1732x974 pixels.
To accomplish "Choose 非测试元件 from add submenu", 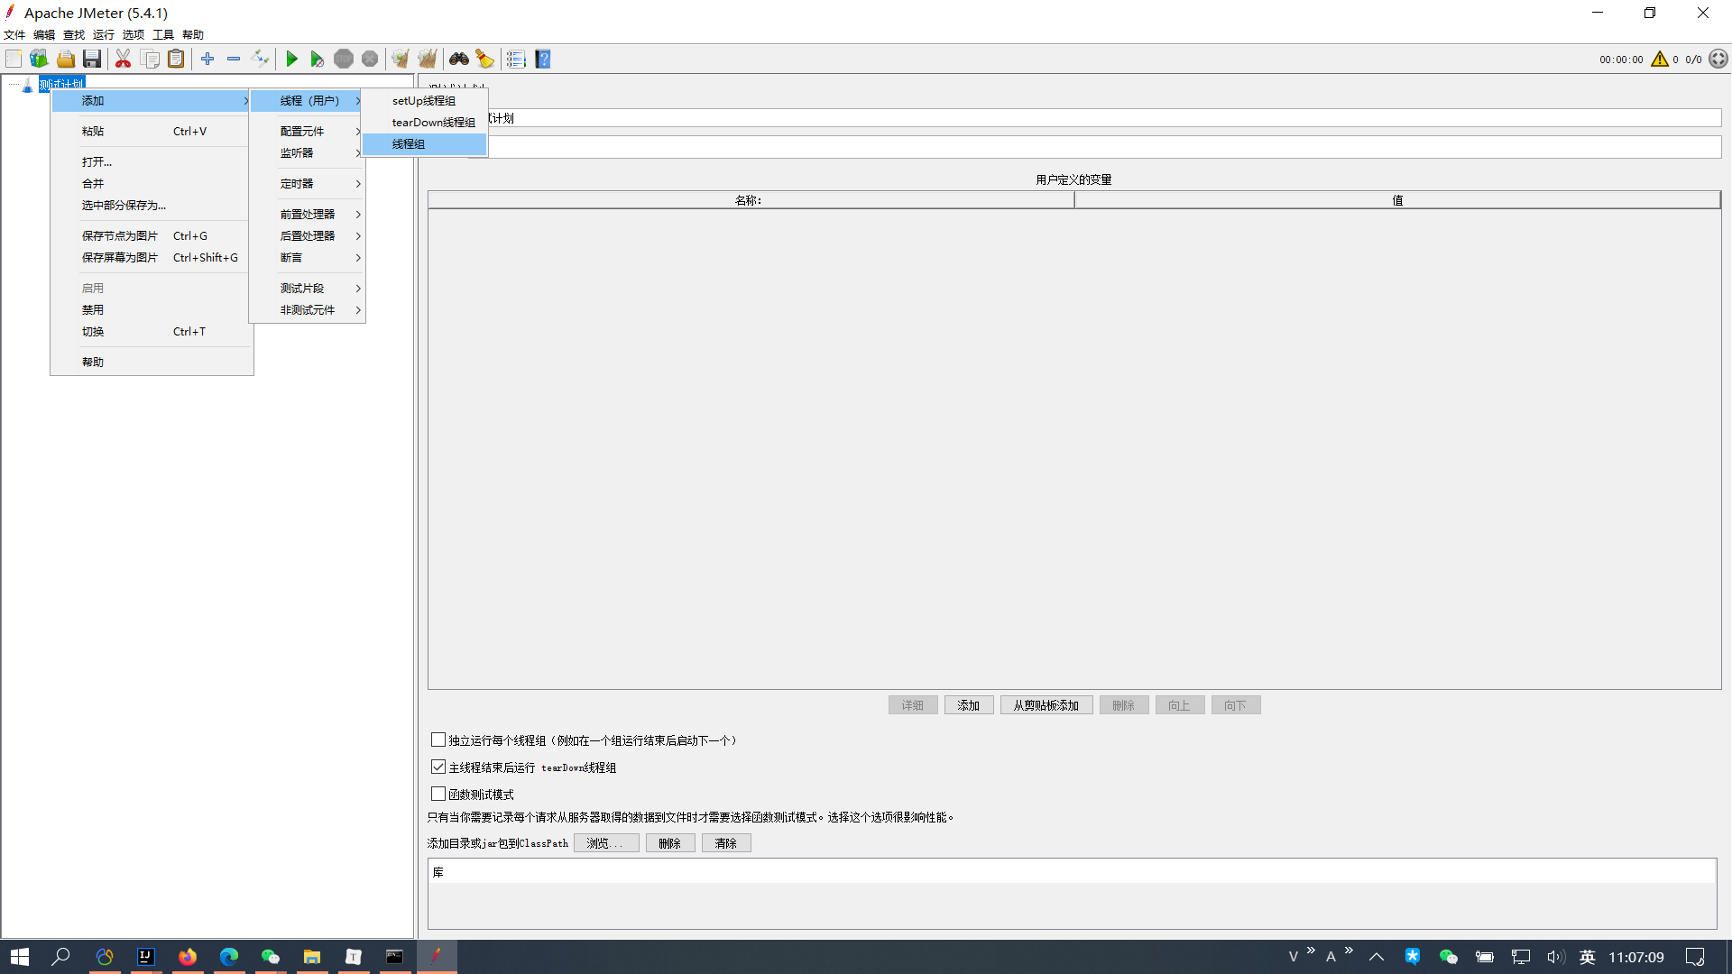I will pyautogui.click(x=307, y=309).
